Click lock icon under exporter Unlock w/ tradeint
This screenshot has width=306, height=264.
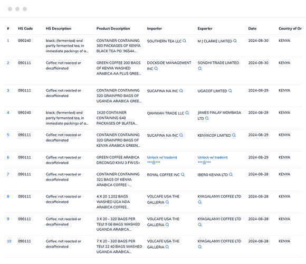click(204, 163)
